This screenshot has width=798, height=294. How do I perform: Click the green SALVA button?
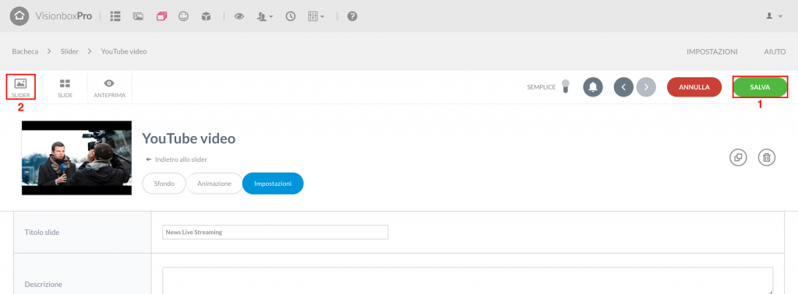[x=760, y=87]
